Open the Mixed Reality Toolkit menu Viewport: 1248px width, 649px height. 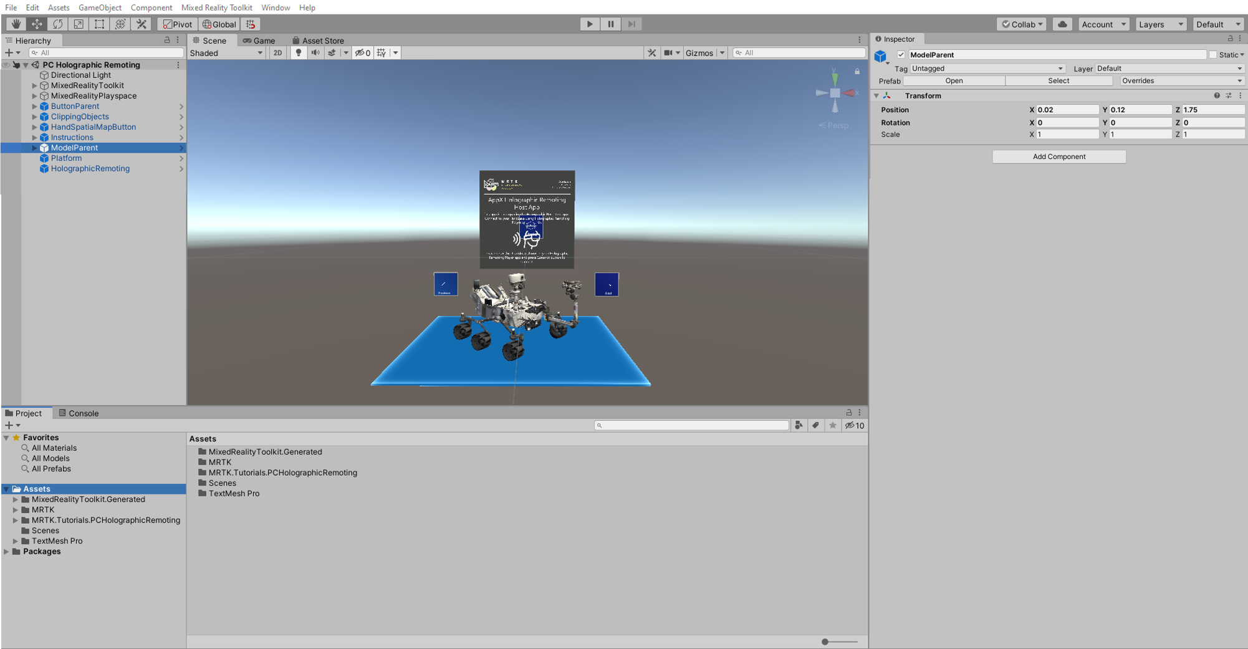point(216,7)
